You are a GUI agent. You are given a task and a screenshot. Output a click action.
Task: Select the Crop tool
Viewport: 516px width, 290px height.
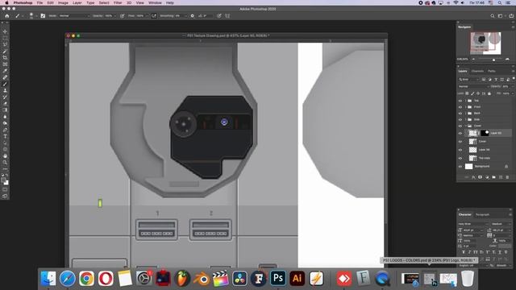(5, 58)
